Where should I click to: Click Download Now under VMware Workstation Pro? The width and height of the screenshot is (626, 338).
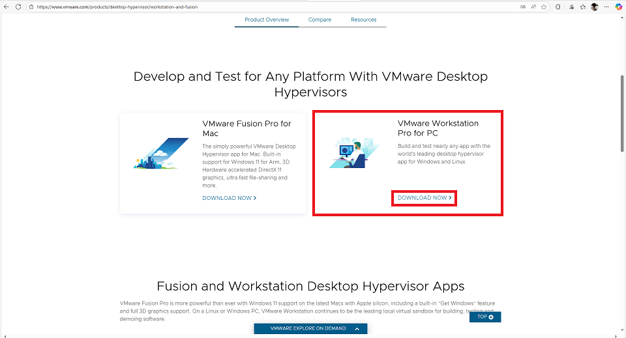click(425, 198)
